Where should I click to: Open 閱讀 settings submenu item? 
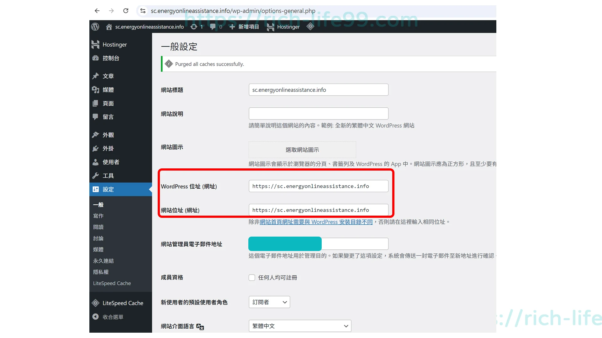98,227
